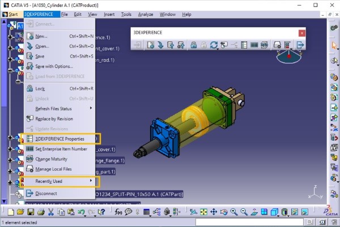This screenshot has width=340, height=227.
Task: Activate Fly mode airplane icon
Action: tap(193, 212)
